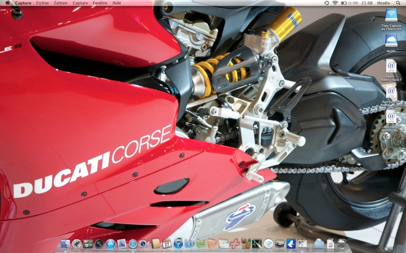
Task: Open FaceTime camera icon in Dock
Action: pos(144,243)
